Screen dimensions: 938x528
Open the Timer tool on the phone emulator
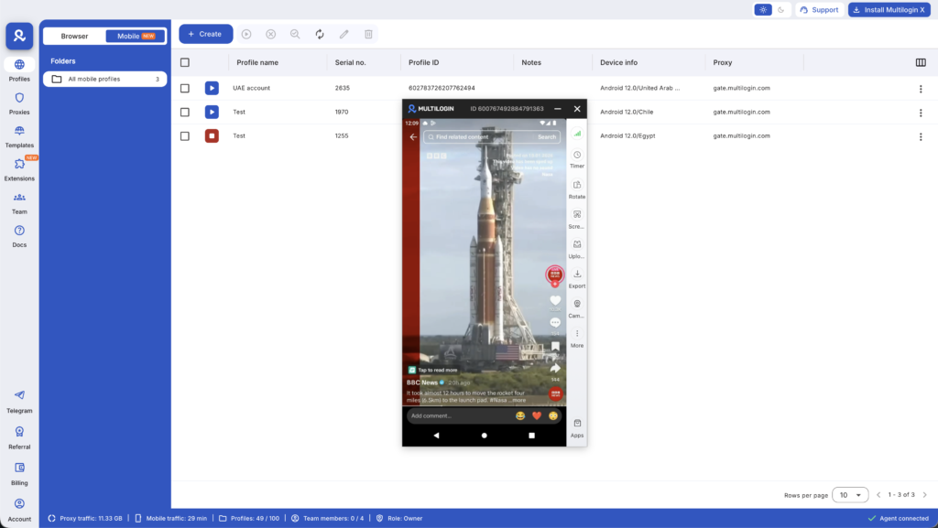pos(577,157)
